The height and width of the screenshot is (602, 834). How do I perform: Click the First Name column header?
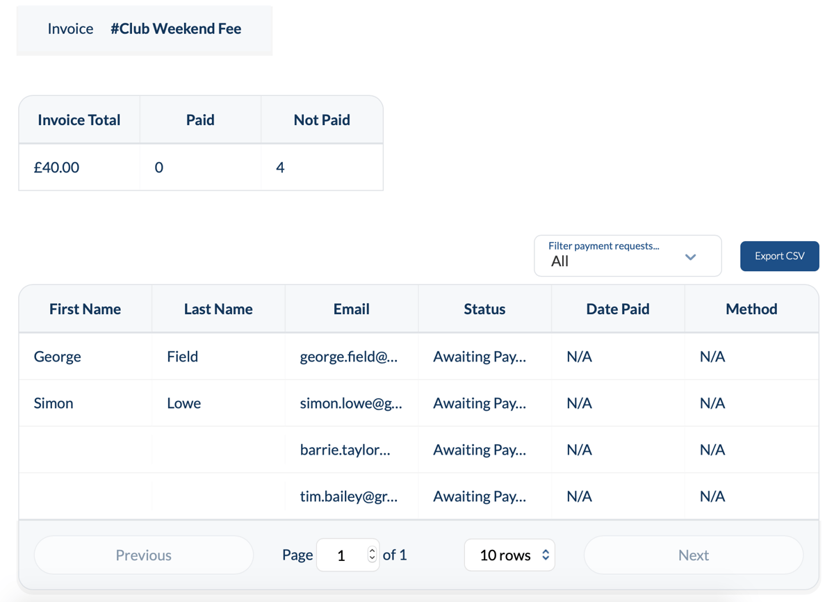pos(85,309)
